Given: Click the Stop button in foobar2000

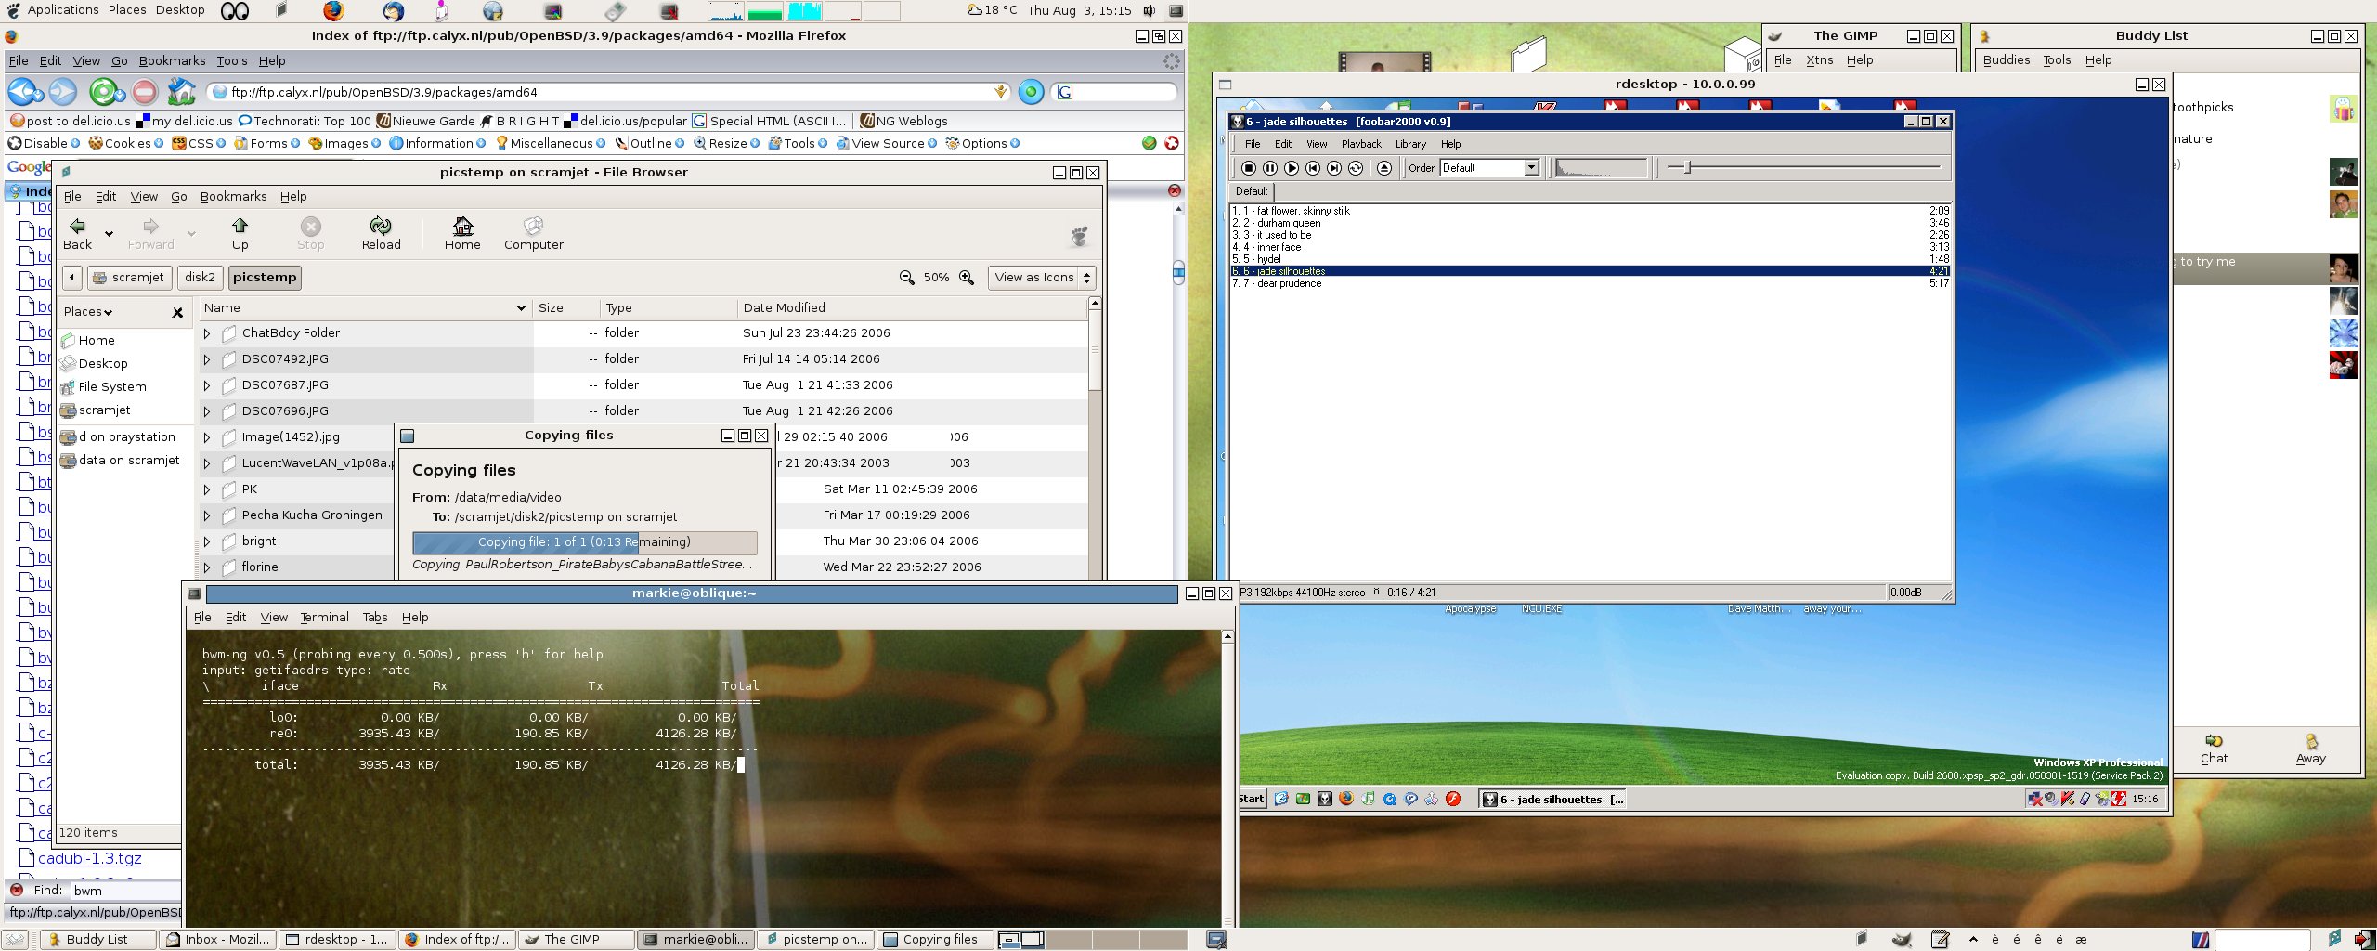Looking at the screenshot, I should [x=1249, y=168].
